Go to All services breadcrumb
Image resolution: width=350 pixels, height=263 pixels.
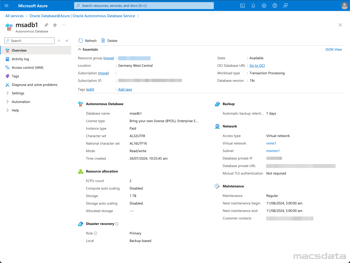tap(15, 16)
